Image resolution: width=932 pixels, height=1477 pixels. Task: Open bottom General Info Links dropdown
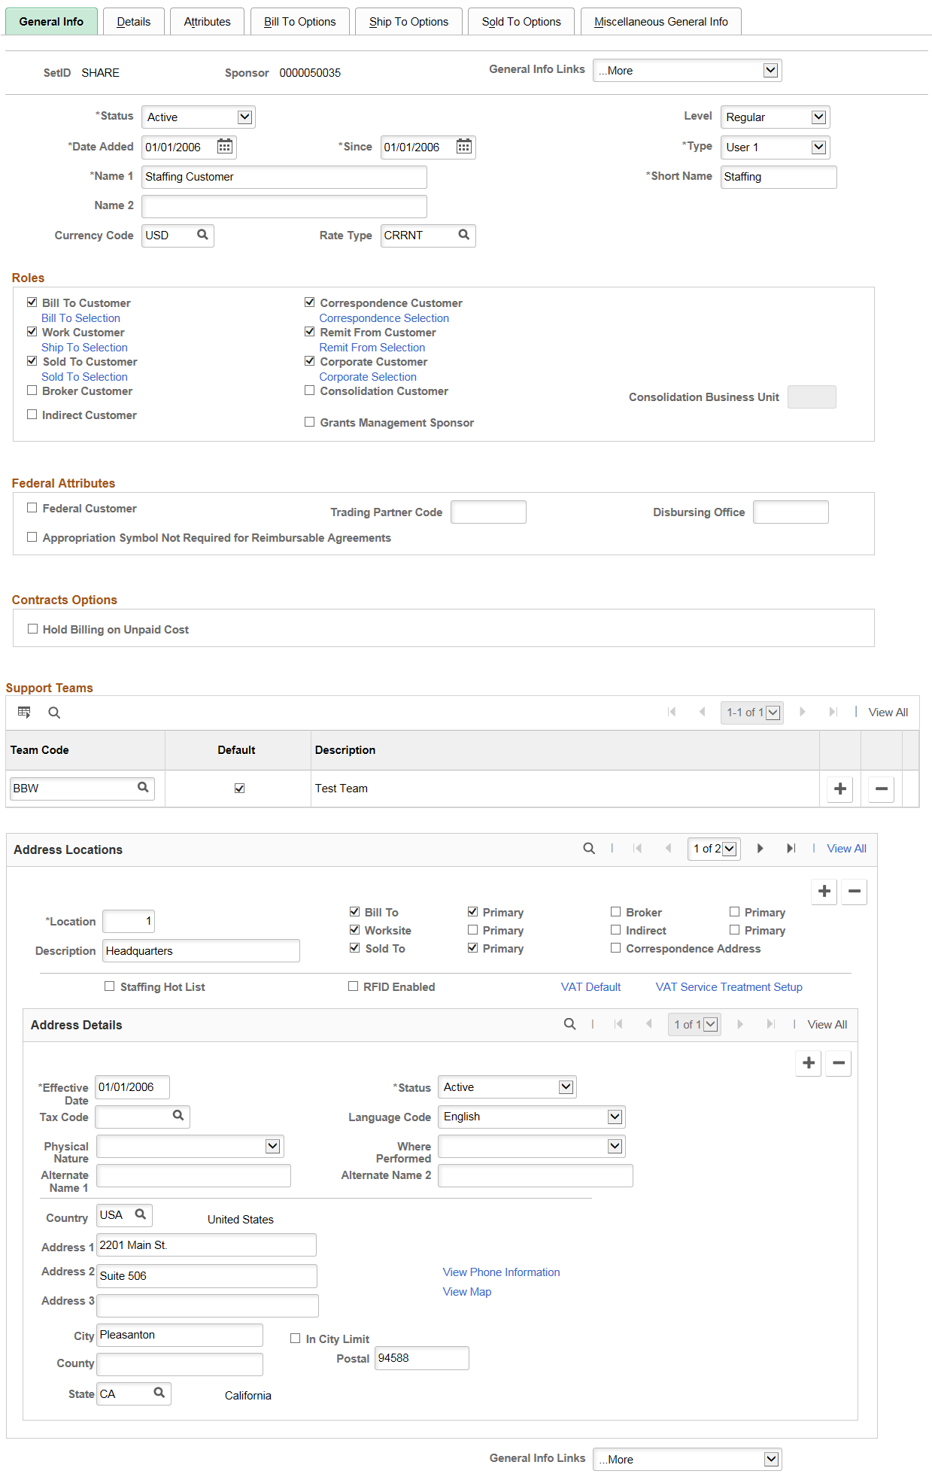687,1459
